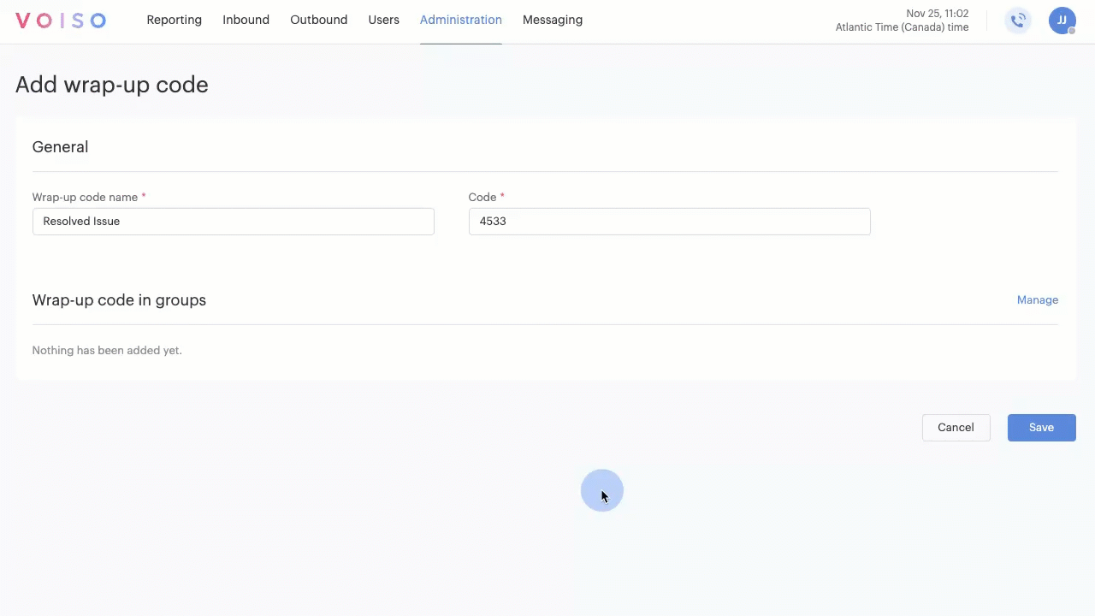1095x616 pixels.
Task: Open the Messaging menu
Action: [552, 20]
